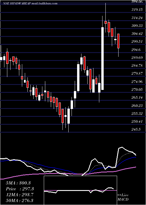146x205 pixels.
Task: Click the 319.15 price axis label
Action: (137, 10)
